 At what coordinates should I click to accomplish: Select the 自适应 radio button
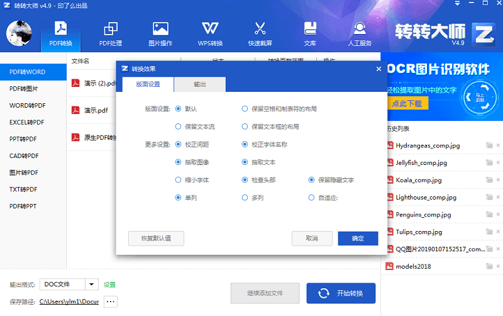(x=311, y=198)
